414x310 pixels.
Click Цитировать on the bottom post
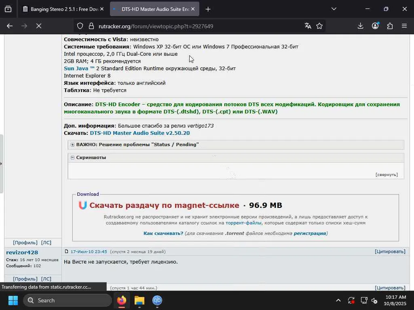(x=390, y=288)
